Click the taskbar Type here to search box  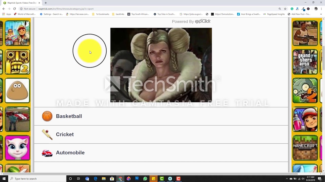pyautogui.click(x=37, y=179)
